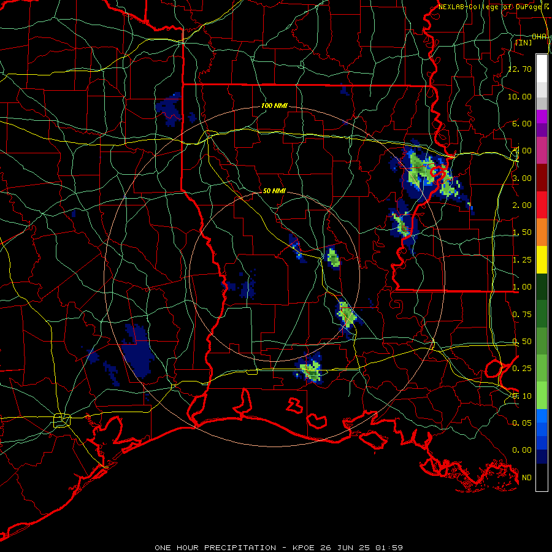Pick the orange legend swatch near 1.50

(542, 232)
